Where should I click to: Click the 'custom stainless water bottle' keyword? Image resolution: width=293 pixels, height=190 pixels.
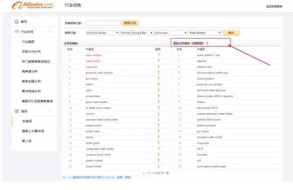point(215,114)
